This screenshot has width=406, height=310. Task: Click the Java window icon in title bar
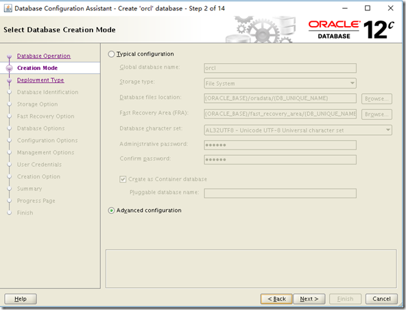(x=8, y=8)
